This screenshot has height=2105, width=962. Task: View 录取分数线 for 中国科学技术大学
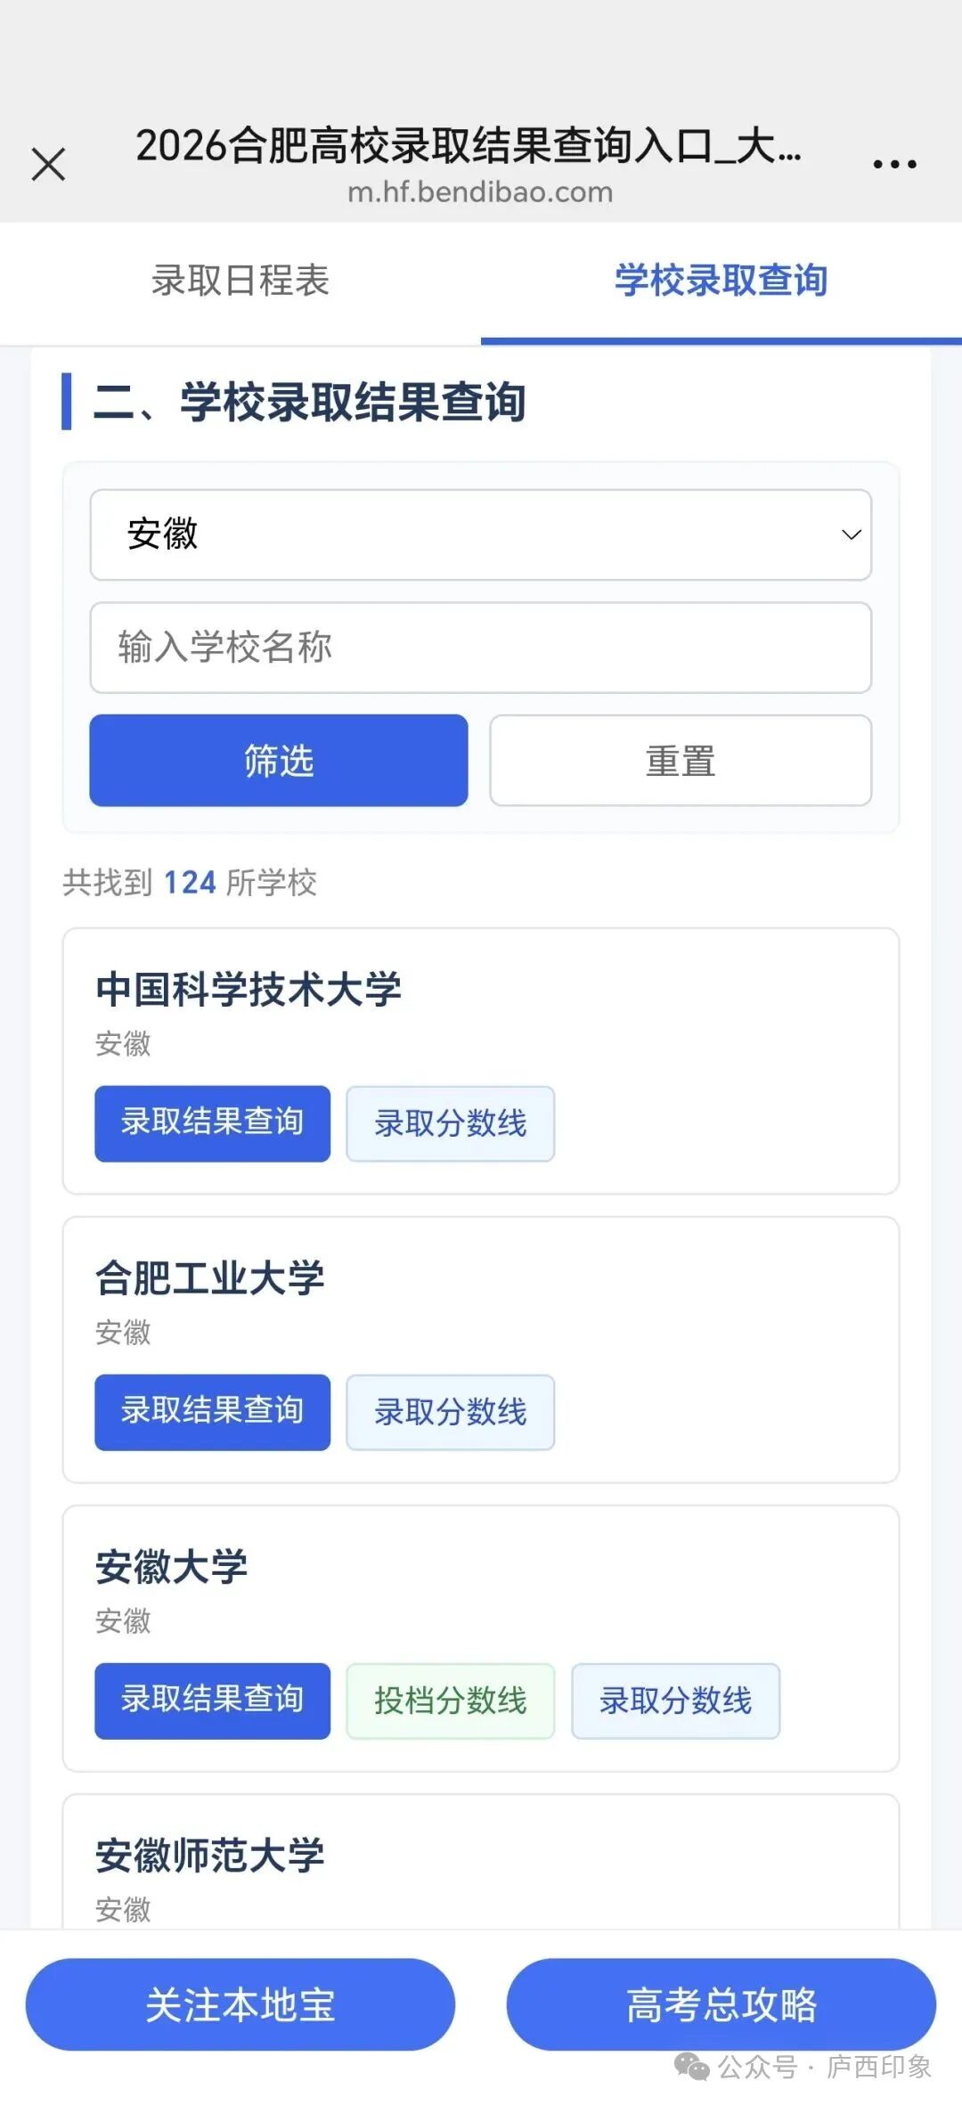451,1123
